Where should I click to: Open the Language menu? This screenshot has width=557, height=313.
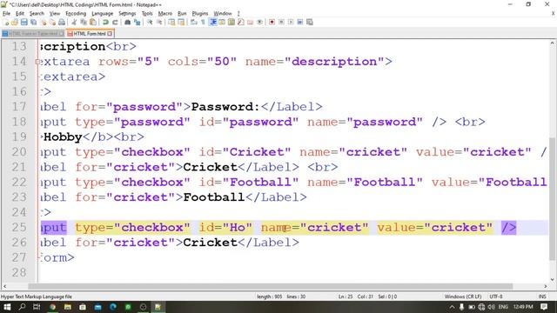[x=103, y=14]
